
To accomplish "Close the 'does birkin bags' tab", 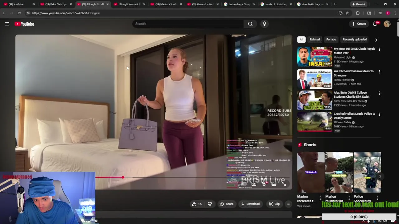I will (327, 4).
